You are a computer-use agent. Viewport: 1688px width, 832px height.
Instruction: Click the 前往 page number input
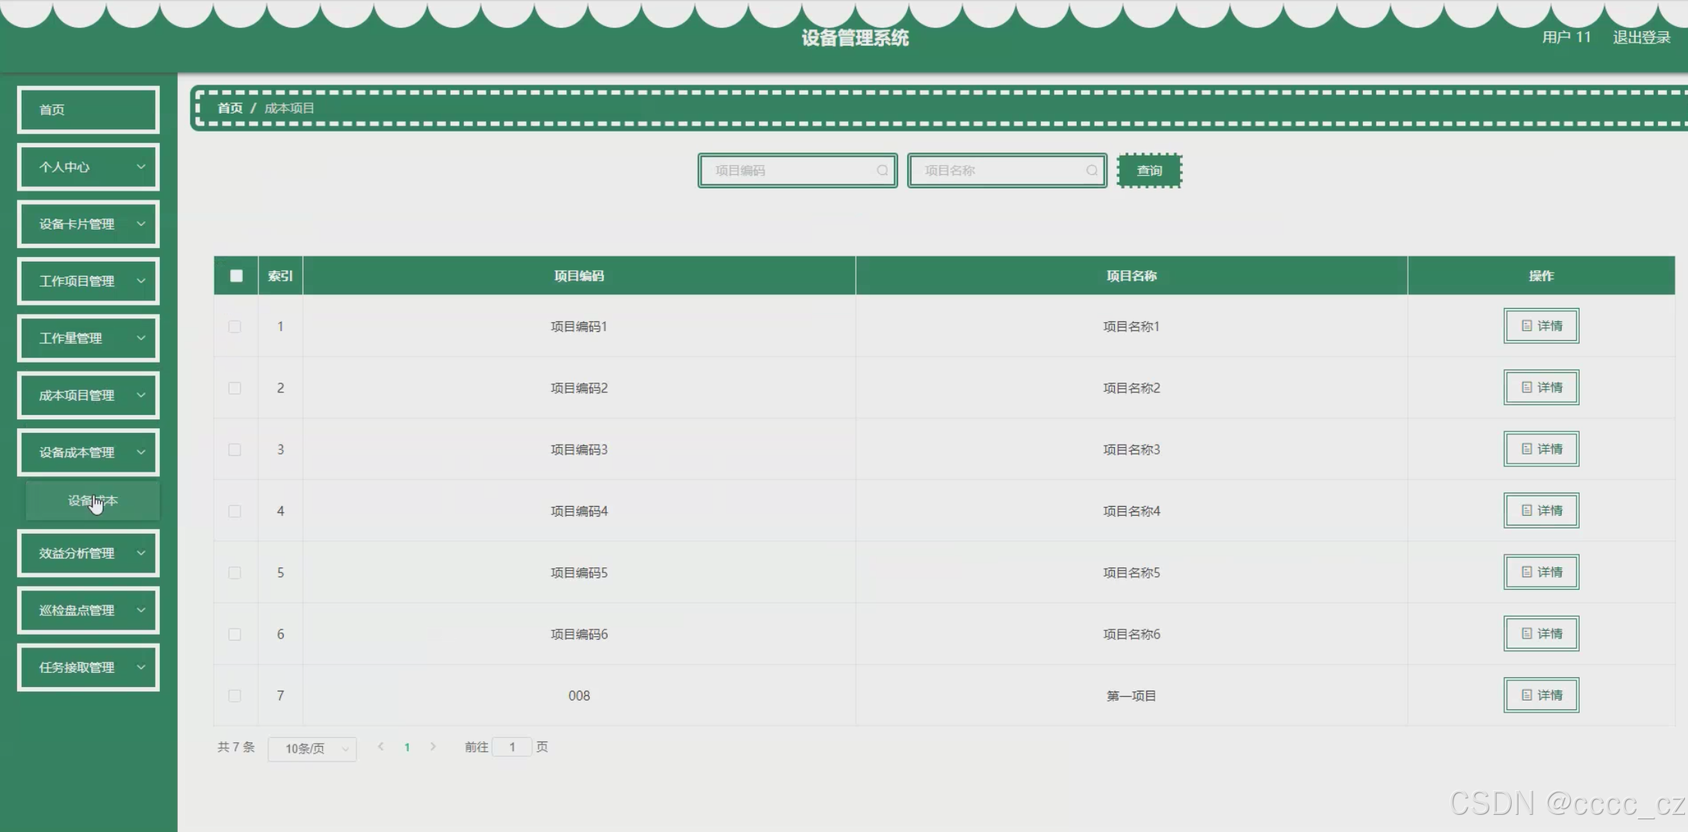point(512,747)
